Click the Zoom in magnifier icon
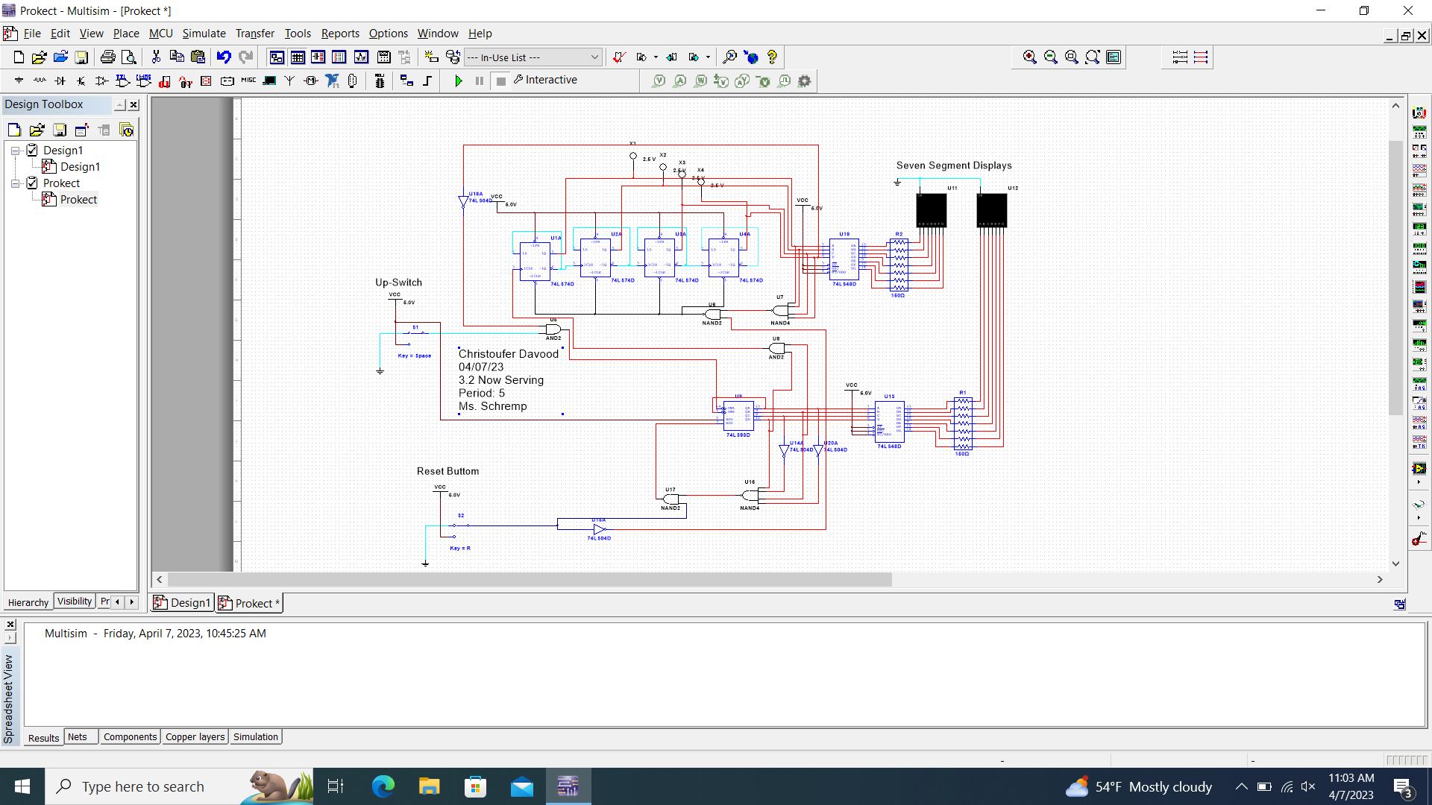 (x=1030, y=57)
